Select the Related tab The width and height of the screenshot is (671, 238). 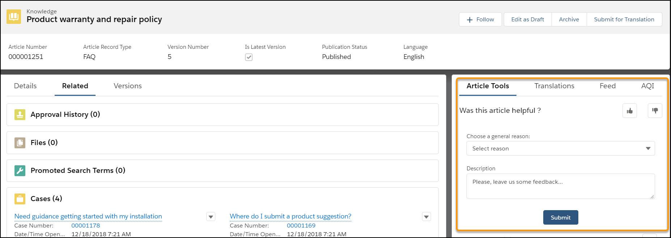[x=75, y=86]
